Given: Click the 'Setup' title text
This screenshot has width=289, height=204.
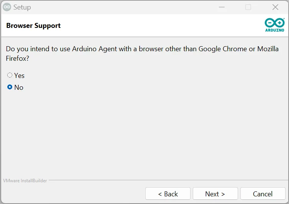Looking at the screenshot, I should click(x=22, y=7).
